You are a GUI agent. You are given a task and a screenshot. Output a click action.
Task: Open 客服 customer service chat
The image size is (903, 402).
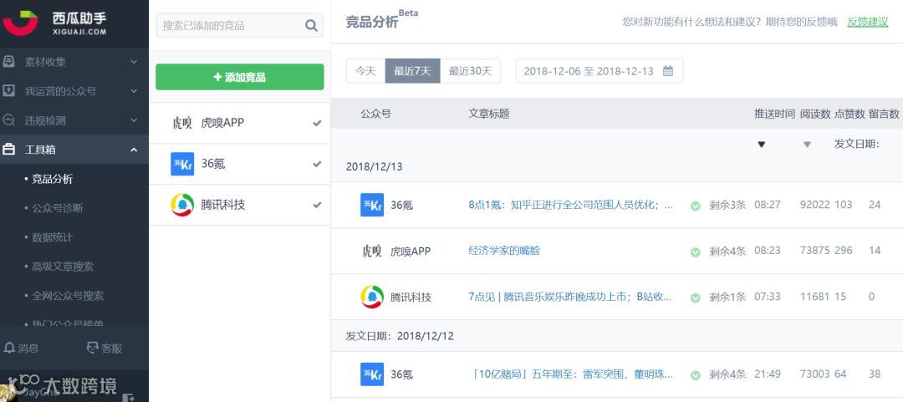105,348
